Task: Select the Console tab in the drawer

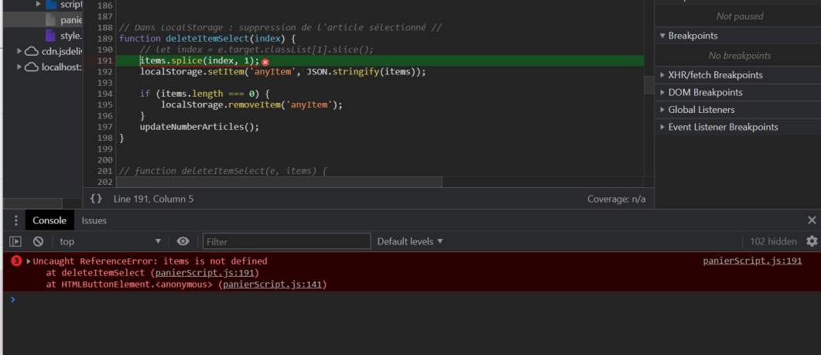Action: click(x=50, y=220)
